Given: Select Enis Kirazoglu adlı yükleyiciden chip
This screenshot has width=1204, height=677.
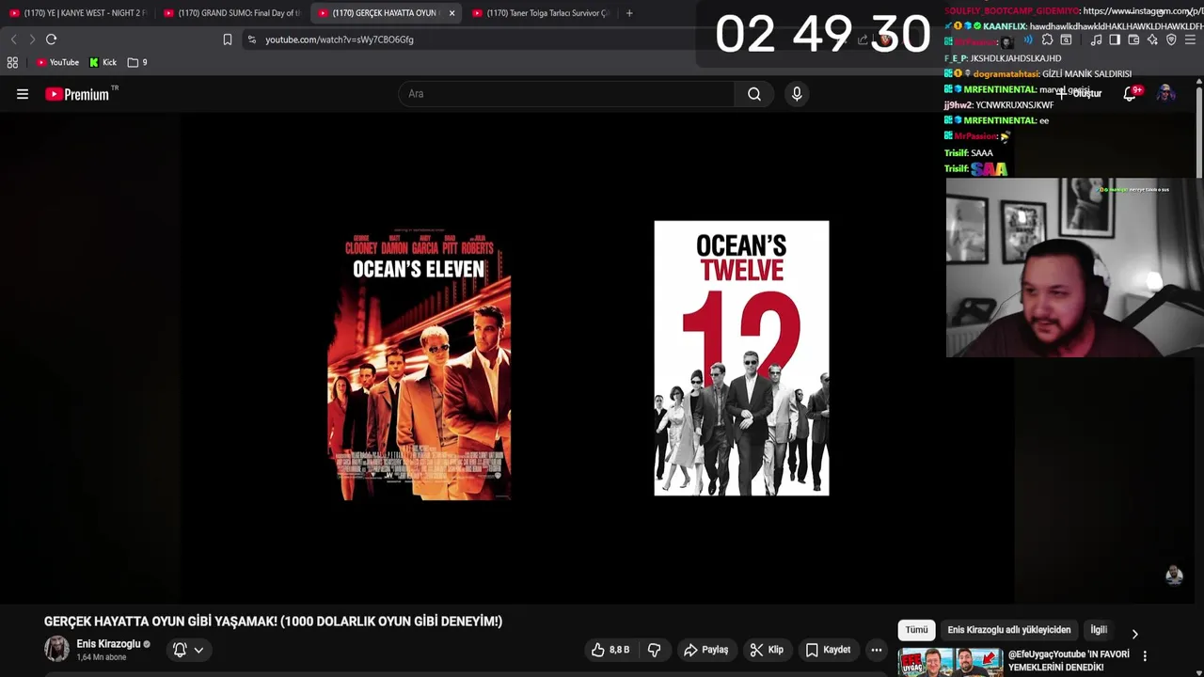Looking at the screenshot, I should point(1009,630).
